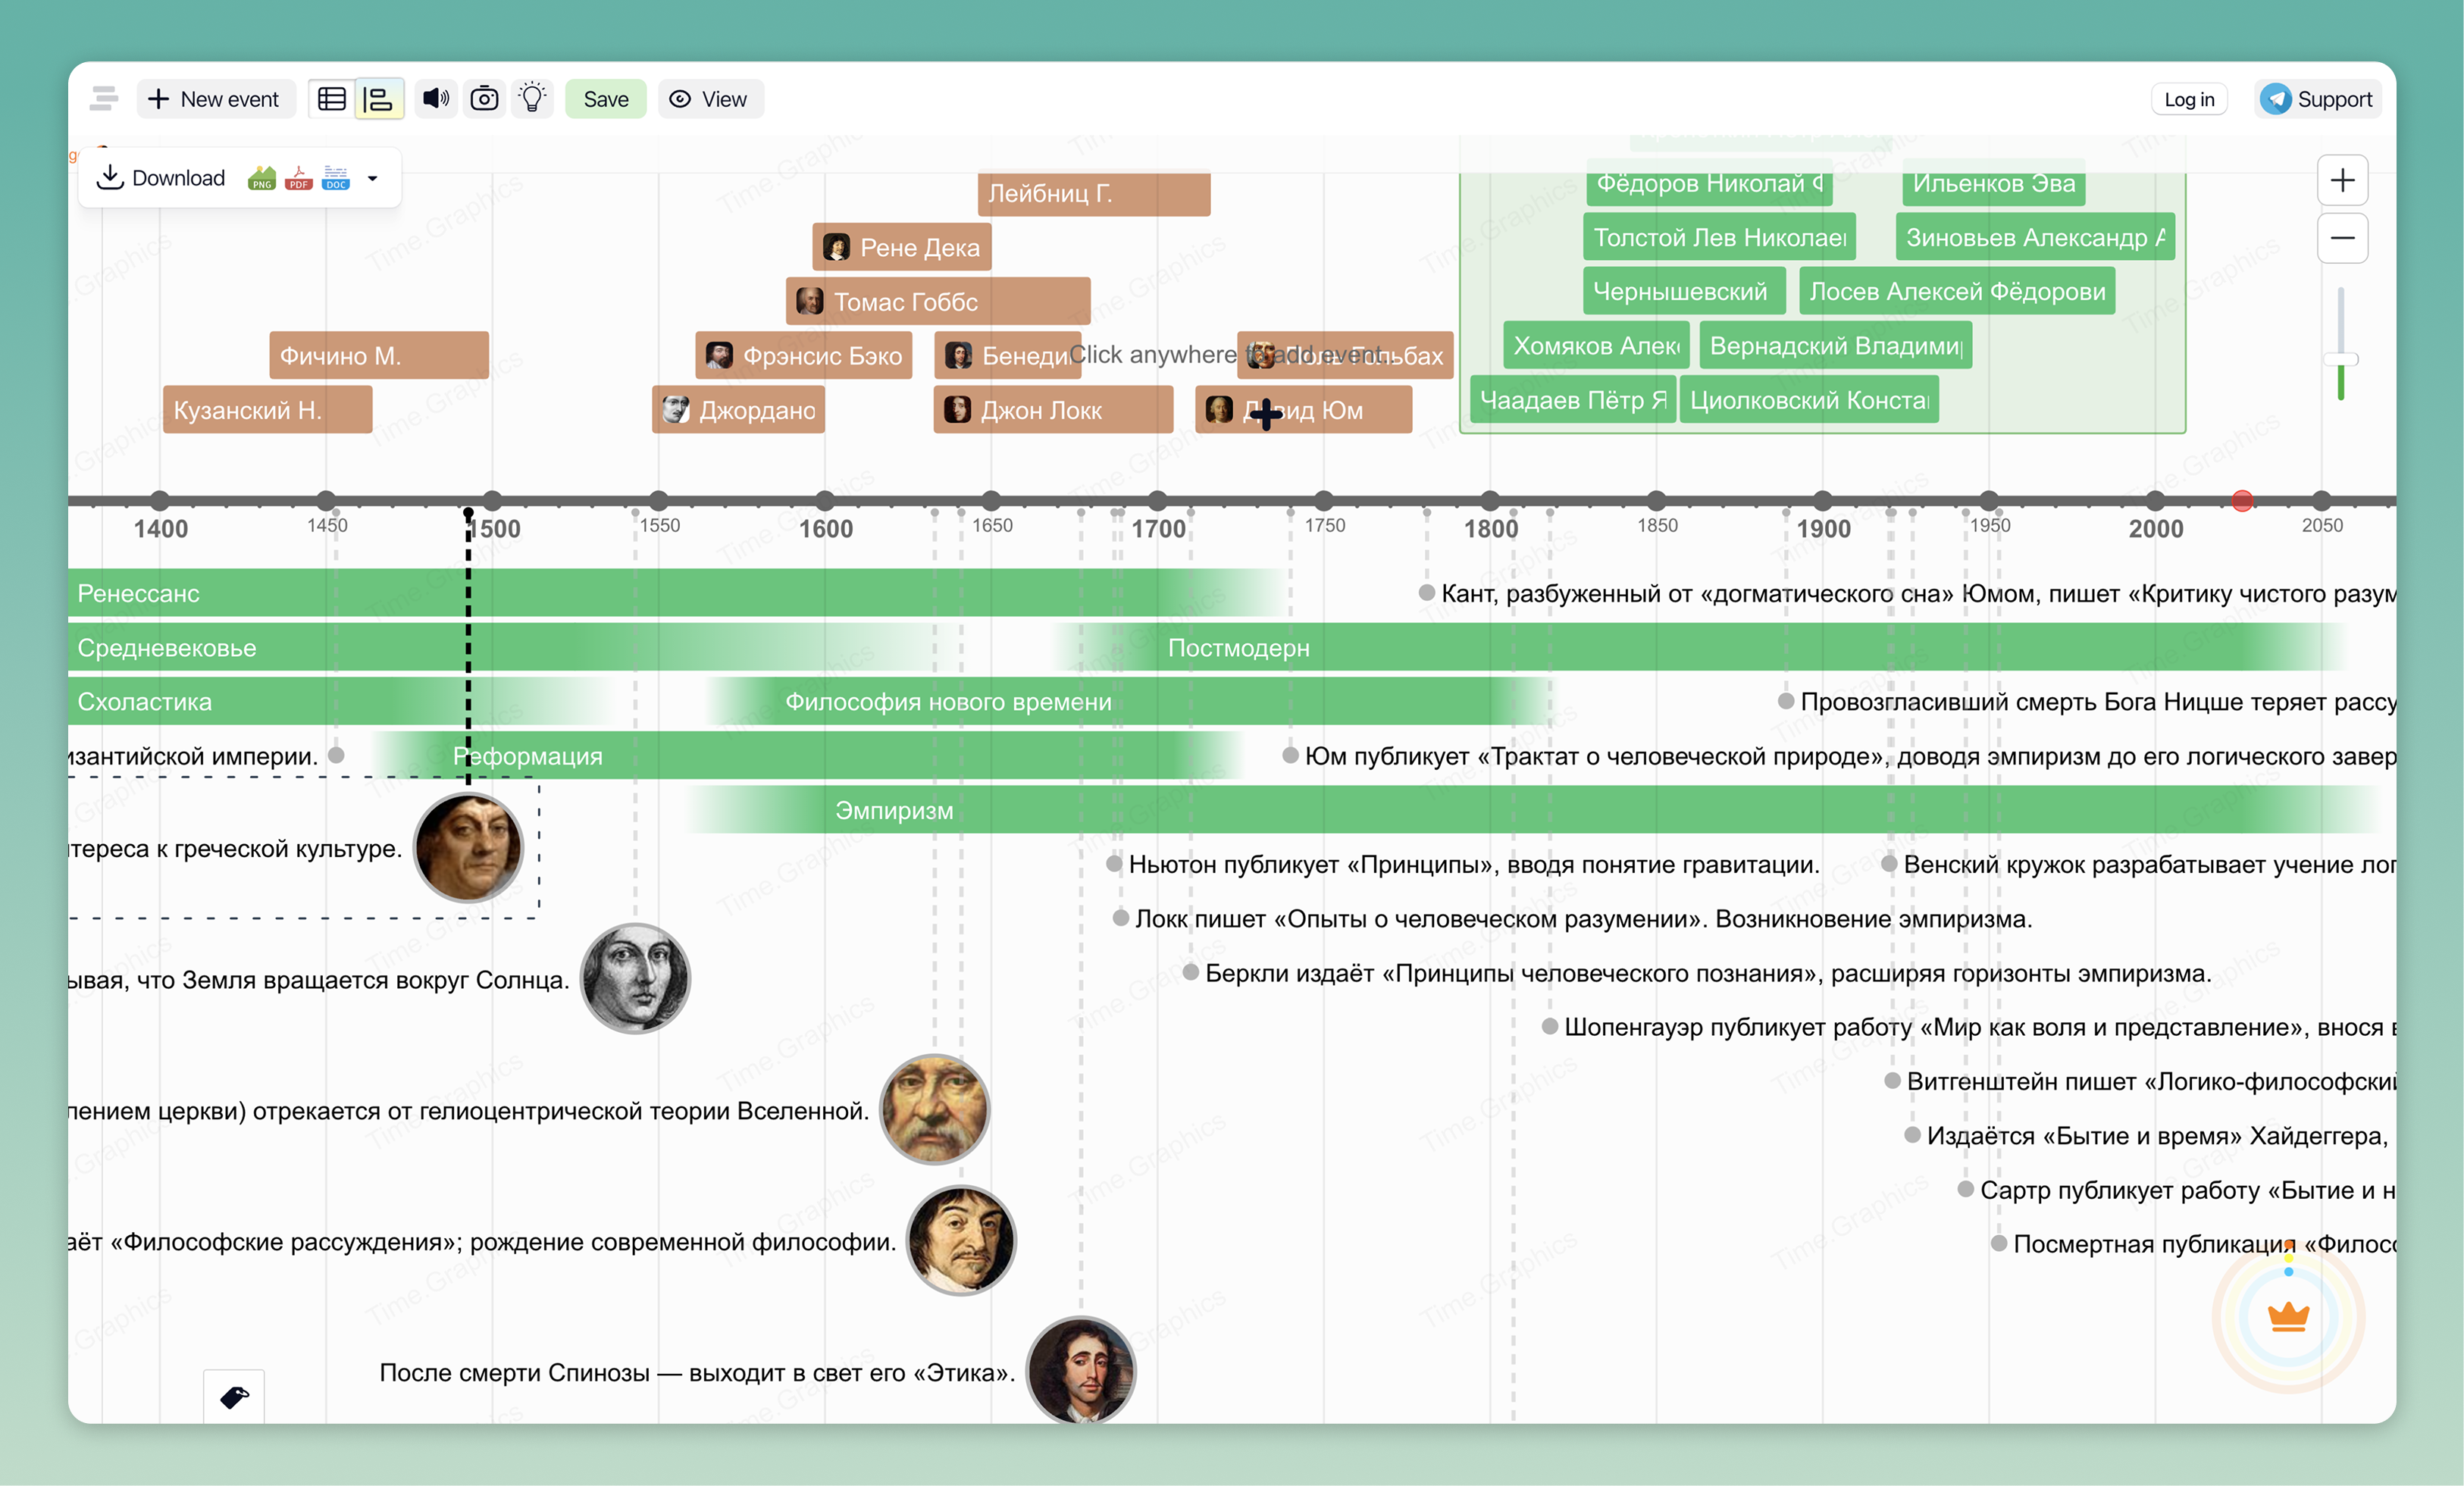Export the timeline as PDF
This screenshot has width=2464, height=1486.
pos(298,179)
